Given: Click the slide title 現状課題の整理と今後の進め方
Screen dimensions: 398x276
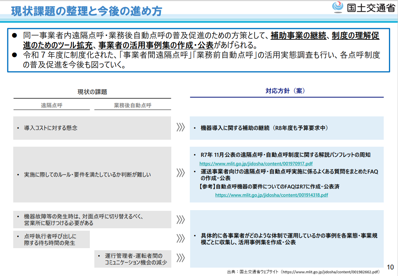Looking at the screenshot, I should [x=87, y=11].
